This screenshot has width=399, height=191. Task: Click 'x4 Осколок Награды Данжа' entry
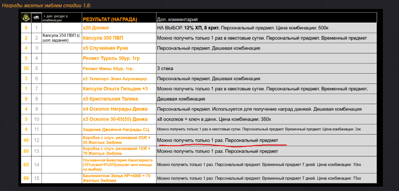tap(115, 109)
